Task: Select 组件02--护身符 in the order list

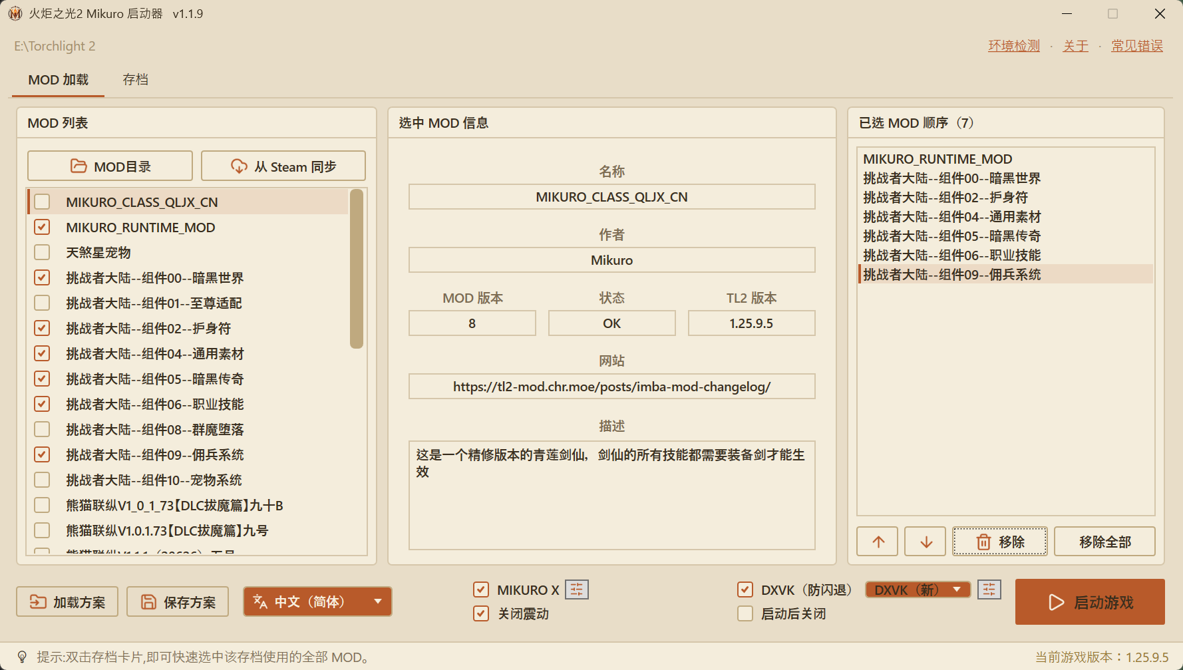Action: (x=1005, y=198)
